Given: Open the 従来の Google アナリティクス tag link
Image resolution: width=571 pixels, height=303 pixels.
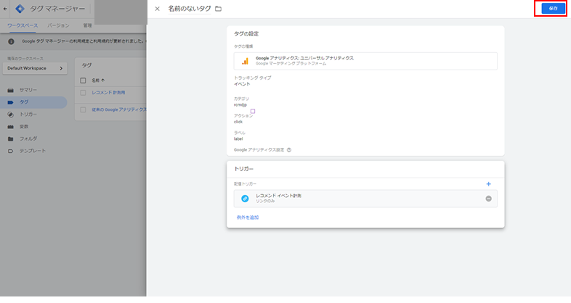Looking at the screenshot, I should (x=119, y=109).
